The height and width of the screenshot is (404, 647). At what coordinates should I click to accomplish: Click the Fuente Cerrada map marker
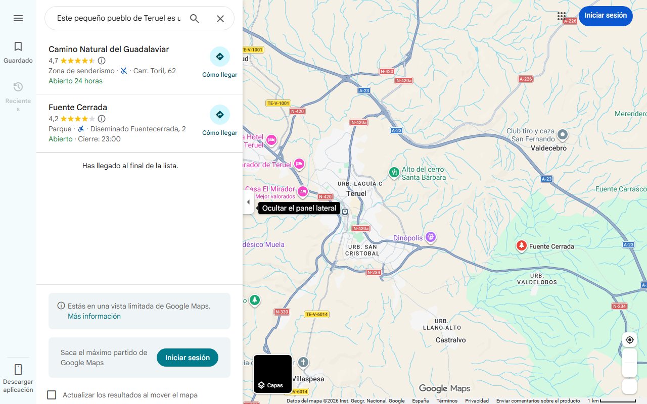[x=522, y=246]
